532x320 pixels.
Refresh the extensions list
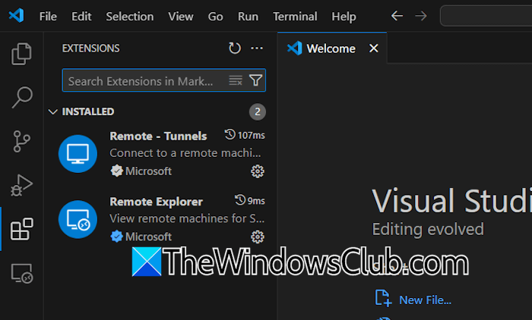[234, 48]
